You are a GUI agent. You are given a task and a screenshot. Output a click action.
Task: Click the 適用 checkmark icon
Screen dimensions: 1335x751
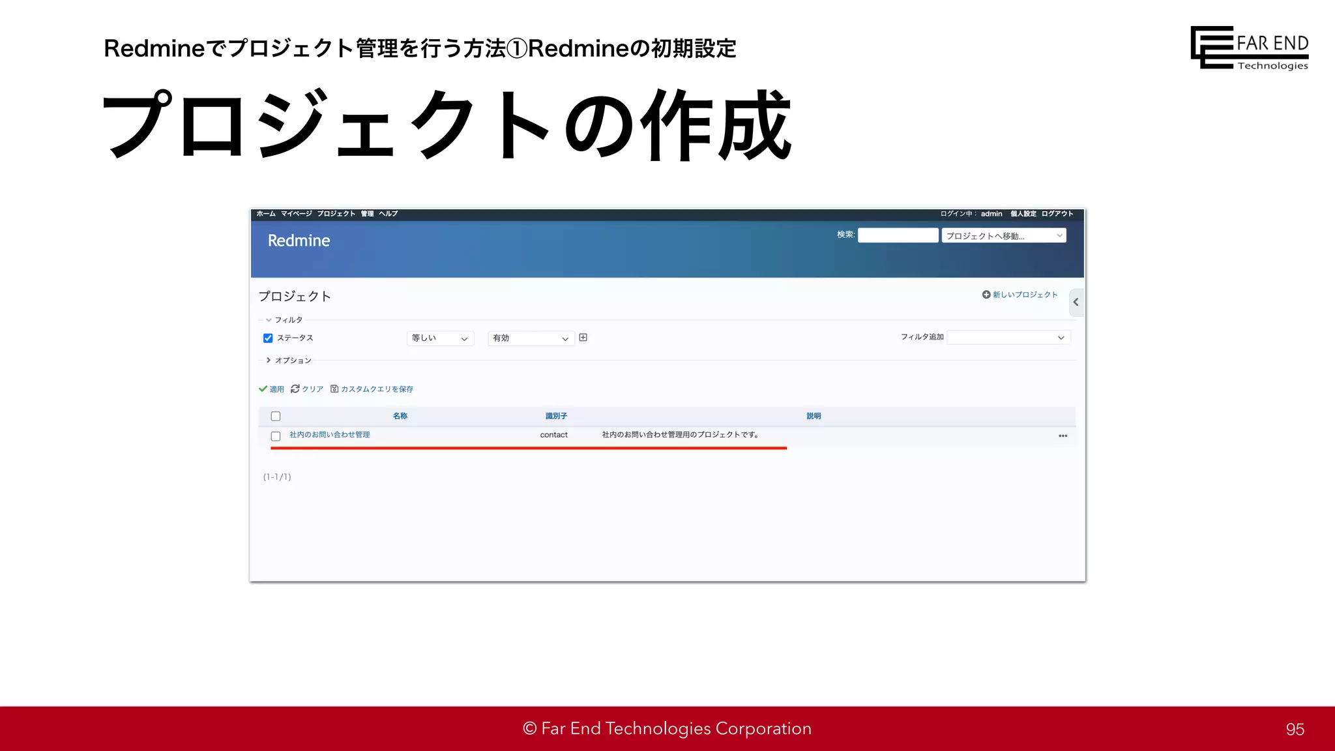click(263, 389)
